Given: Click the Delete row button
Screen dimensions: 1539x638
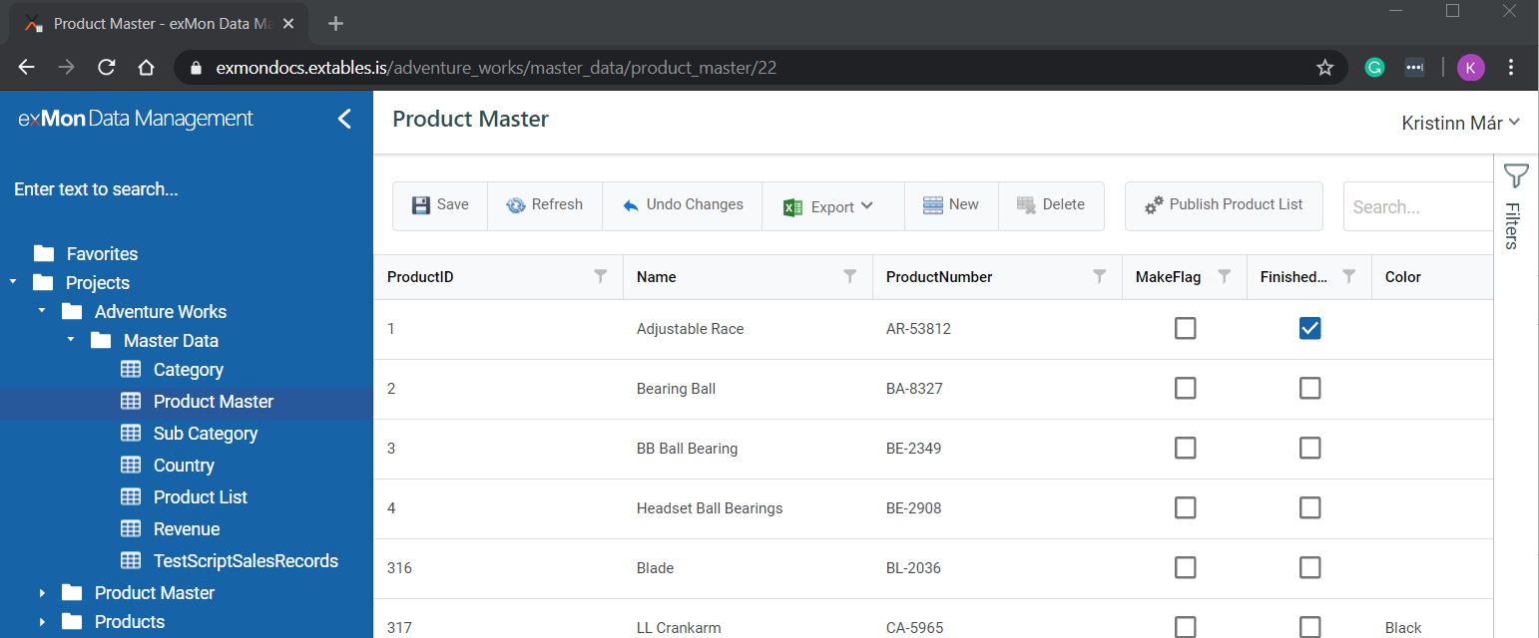Looking at the screenshot, I should (x=1051, y=205).
